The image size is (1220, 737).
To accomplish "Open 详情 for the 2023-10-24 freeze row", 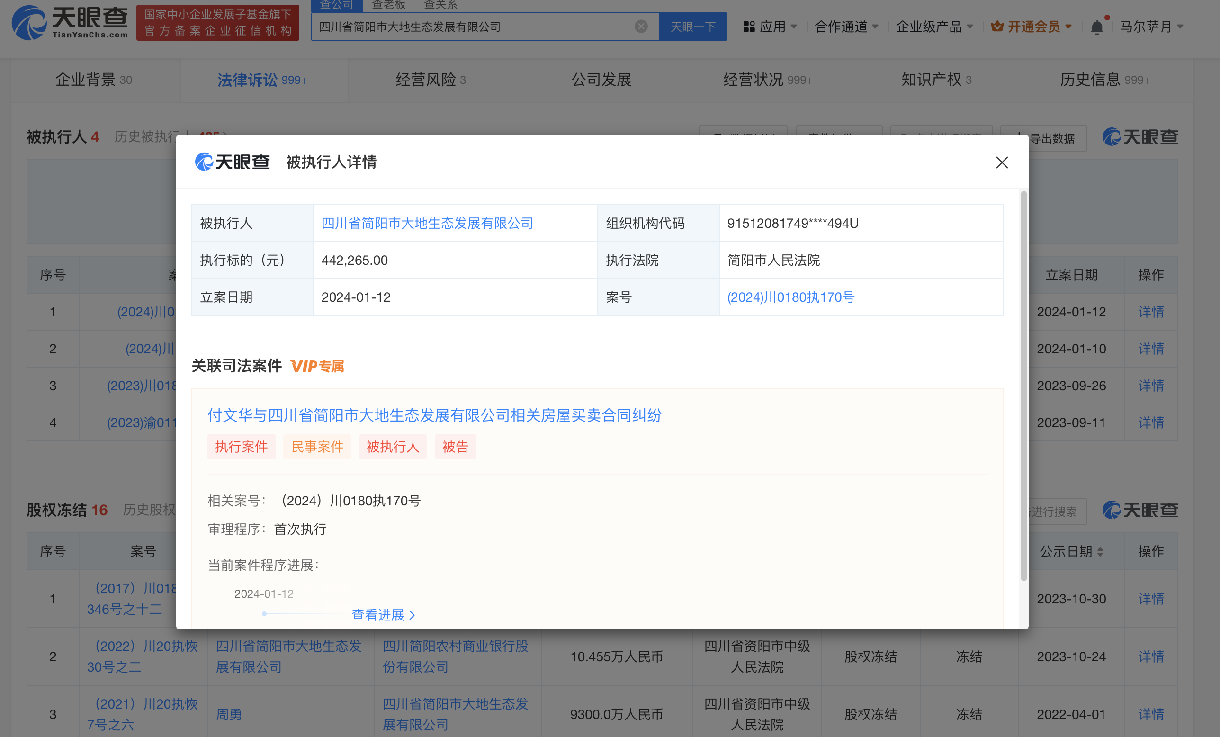I will pyautogui.click(x=1151, y=657).
